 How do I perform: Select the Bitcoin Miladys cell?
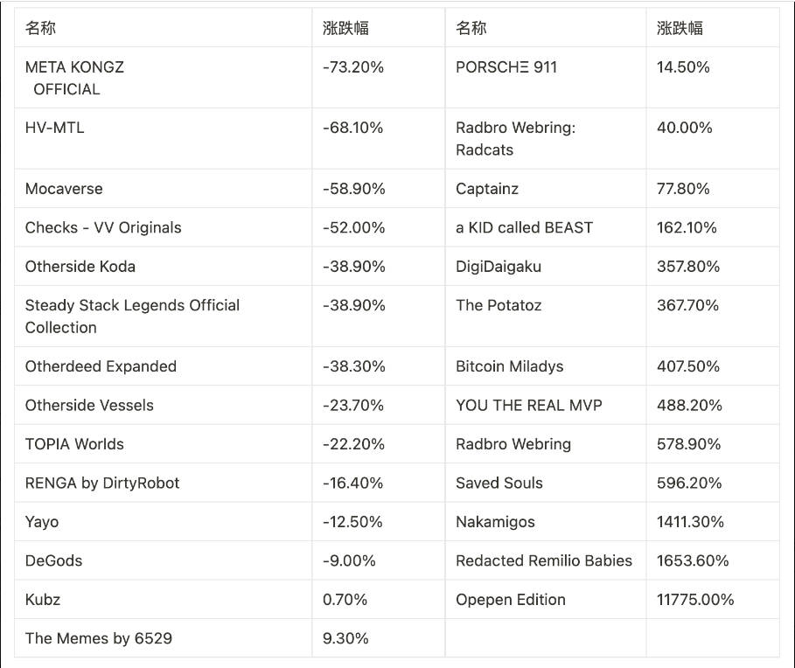click(x=509, y=366)
